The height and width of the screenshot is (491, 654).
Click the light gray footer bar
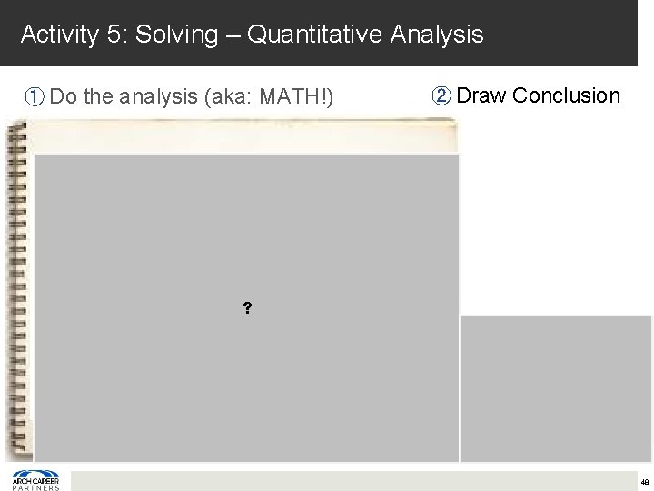(x=354, y=480)
